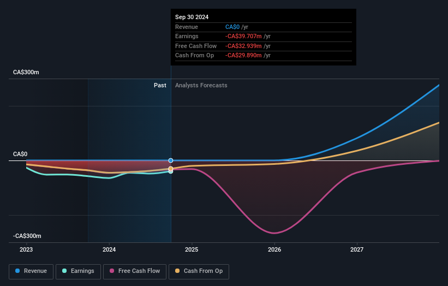Click the 2024 x-axis label
The height and width of the screenshot is (286, 448).
109,249
